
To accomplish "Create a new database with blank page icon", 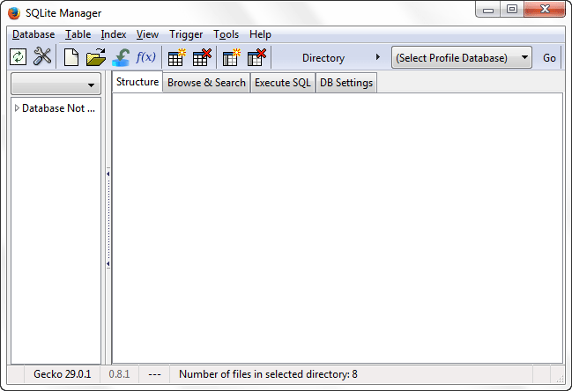I will click(71, 57).
